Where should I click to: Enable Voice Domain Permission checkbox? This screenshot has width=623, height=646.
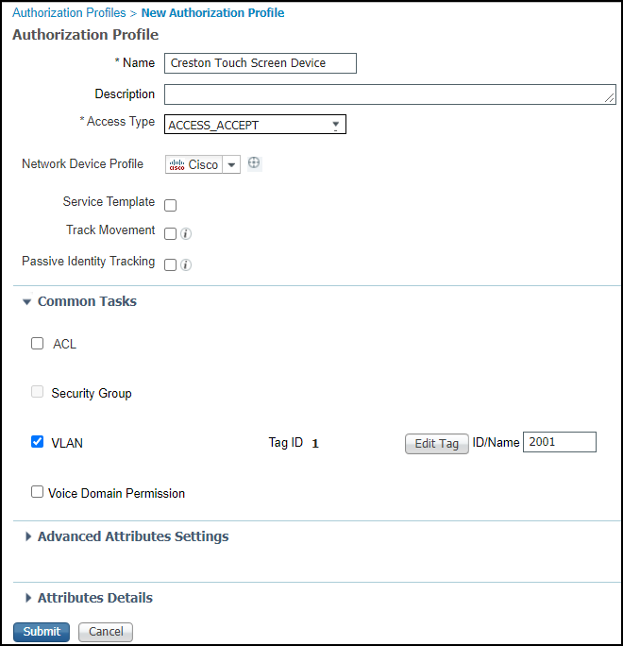(x=38, y=492)
